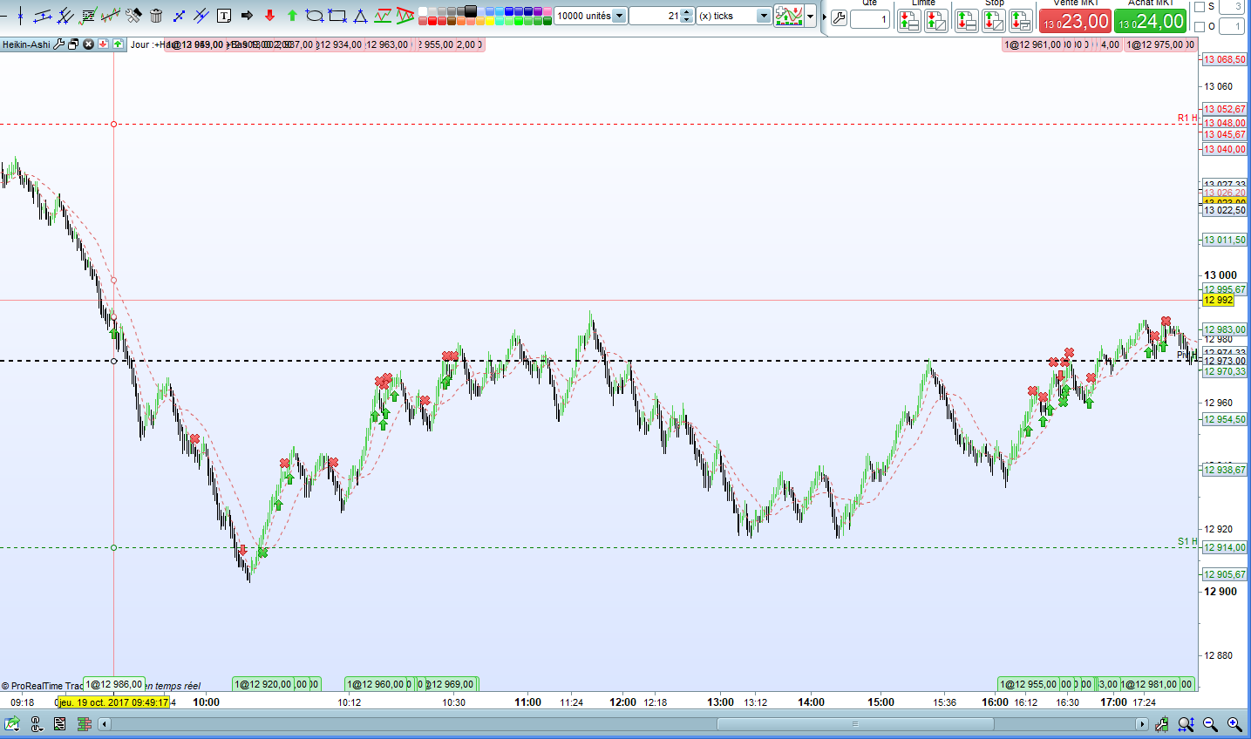1251x739 pixels.
Task: Click the Achat MKT buy button
Action: coord(1151,21)
